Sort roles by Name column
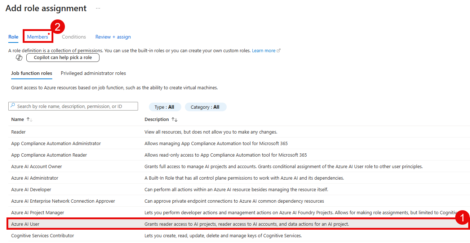 coord(17,119)
